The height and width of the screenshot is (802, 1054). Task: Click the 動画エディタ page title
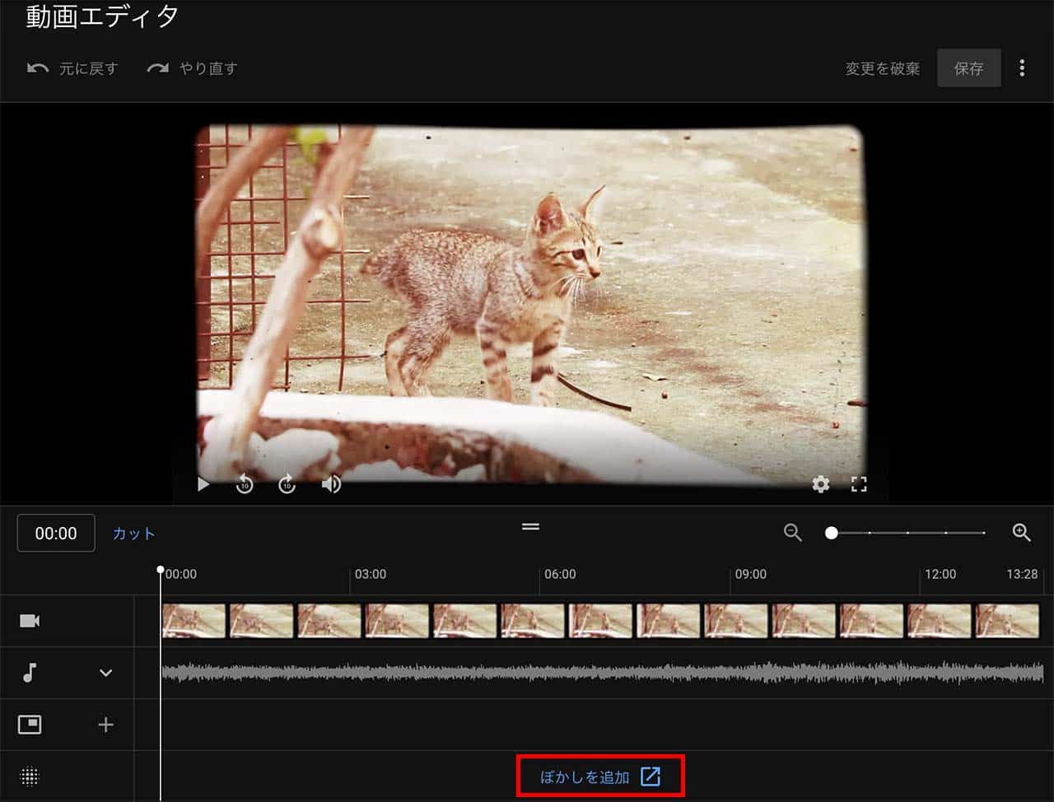click(102, 16)
